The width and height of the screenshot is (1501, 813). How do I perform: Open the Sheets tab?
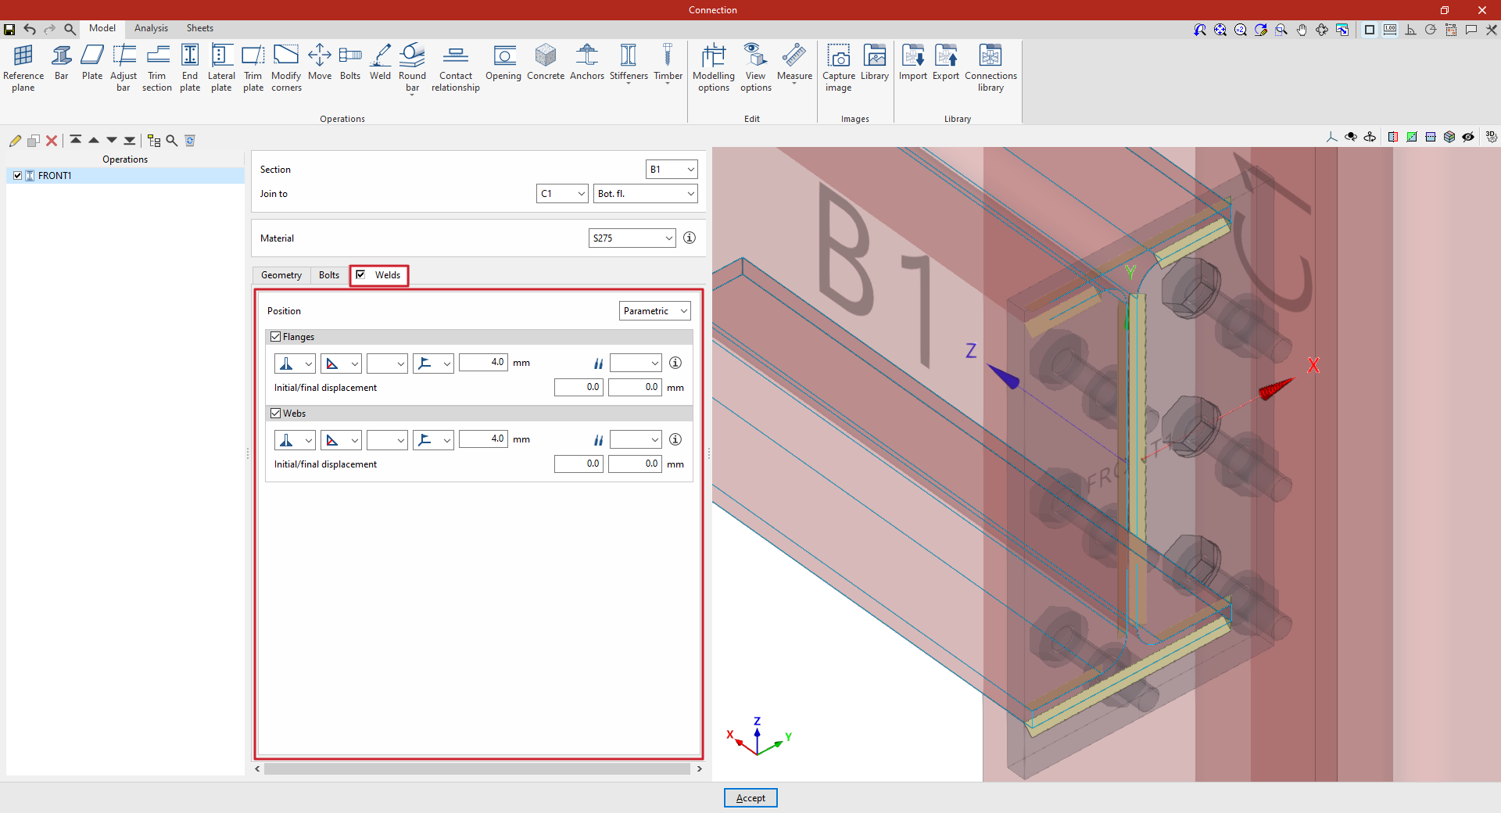coord(200,28)
